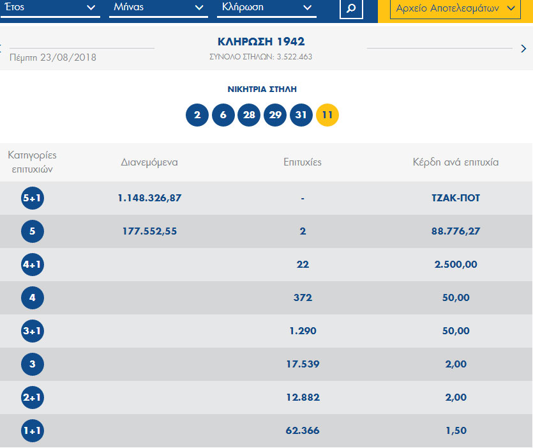Click the 2+1 category badge

point(33,398)
